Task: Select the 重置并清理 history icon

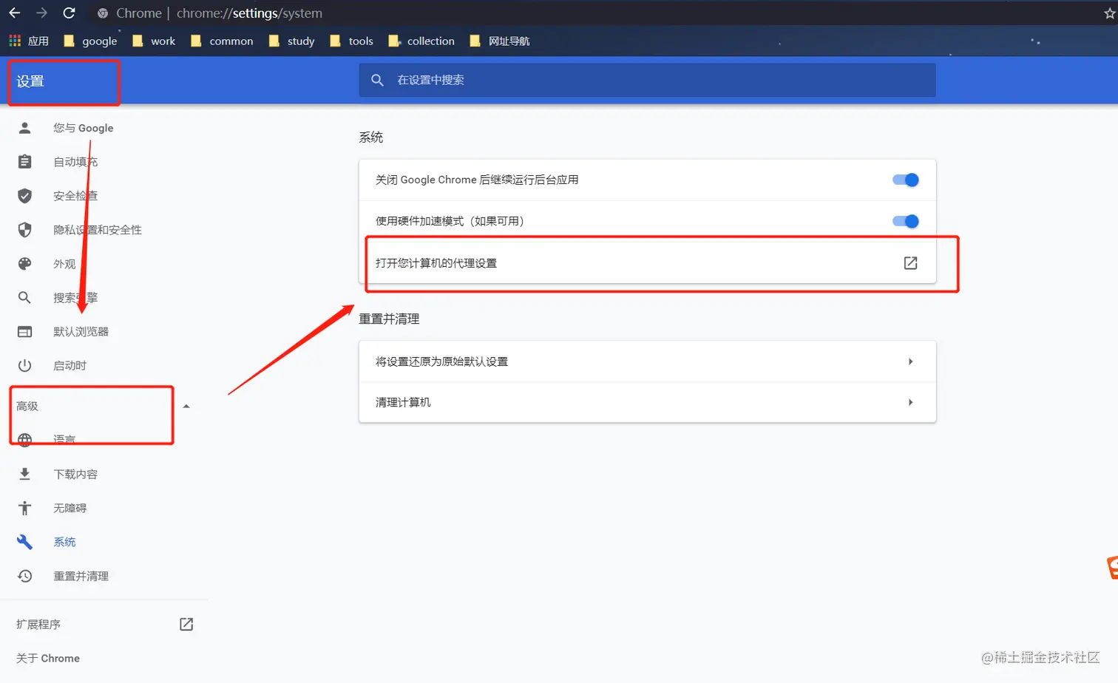Action: tap(24, 576)
